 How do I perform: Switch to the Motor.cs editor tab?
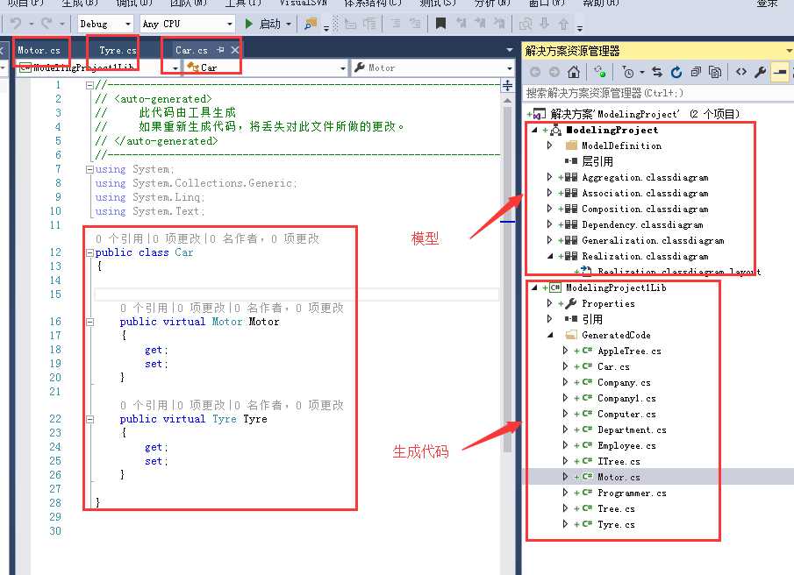click(39, 50)
